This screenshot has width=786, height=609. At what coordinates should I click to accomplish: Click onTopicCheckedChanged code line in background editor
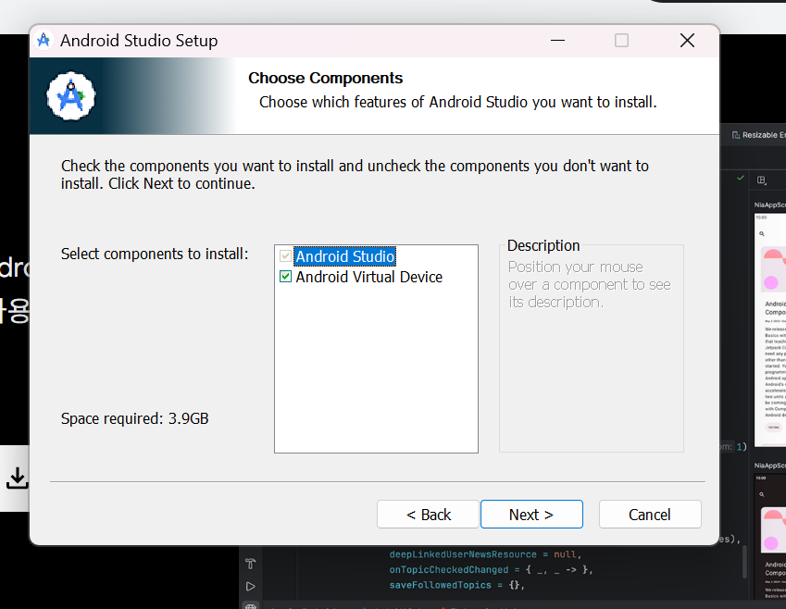point(491,570)
